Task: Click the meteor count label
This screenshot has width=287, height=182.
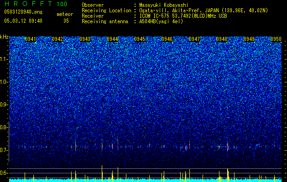Action: click(65, 14)
